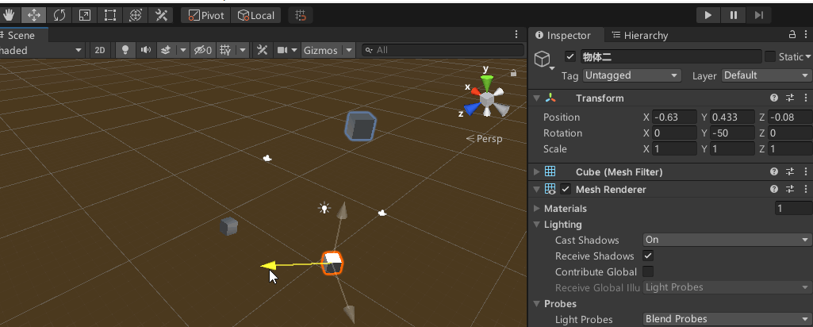Toggle Local handle rotation
Image resolution: width=813 pixels, height=327 pixels.
click(x=255, y=15)
